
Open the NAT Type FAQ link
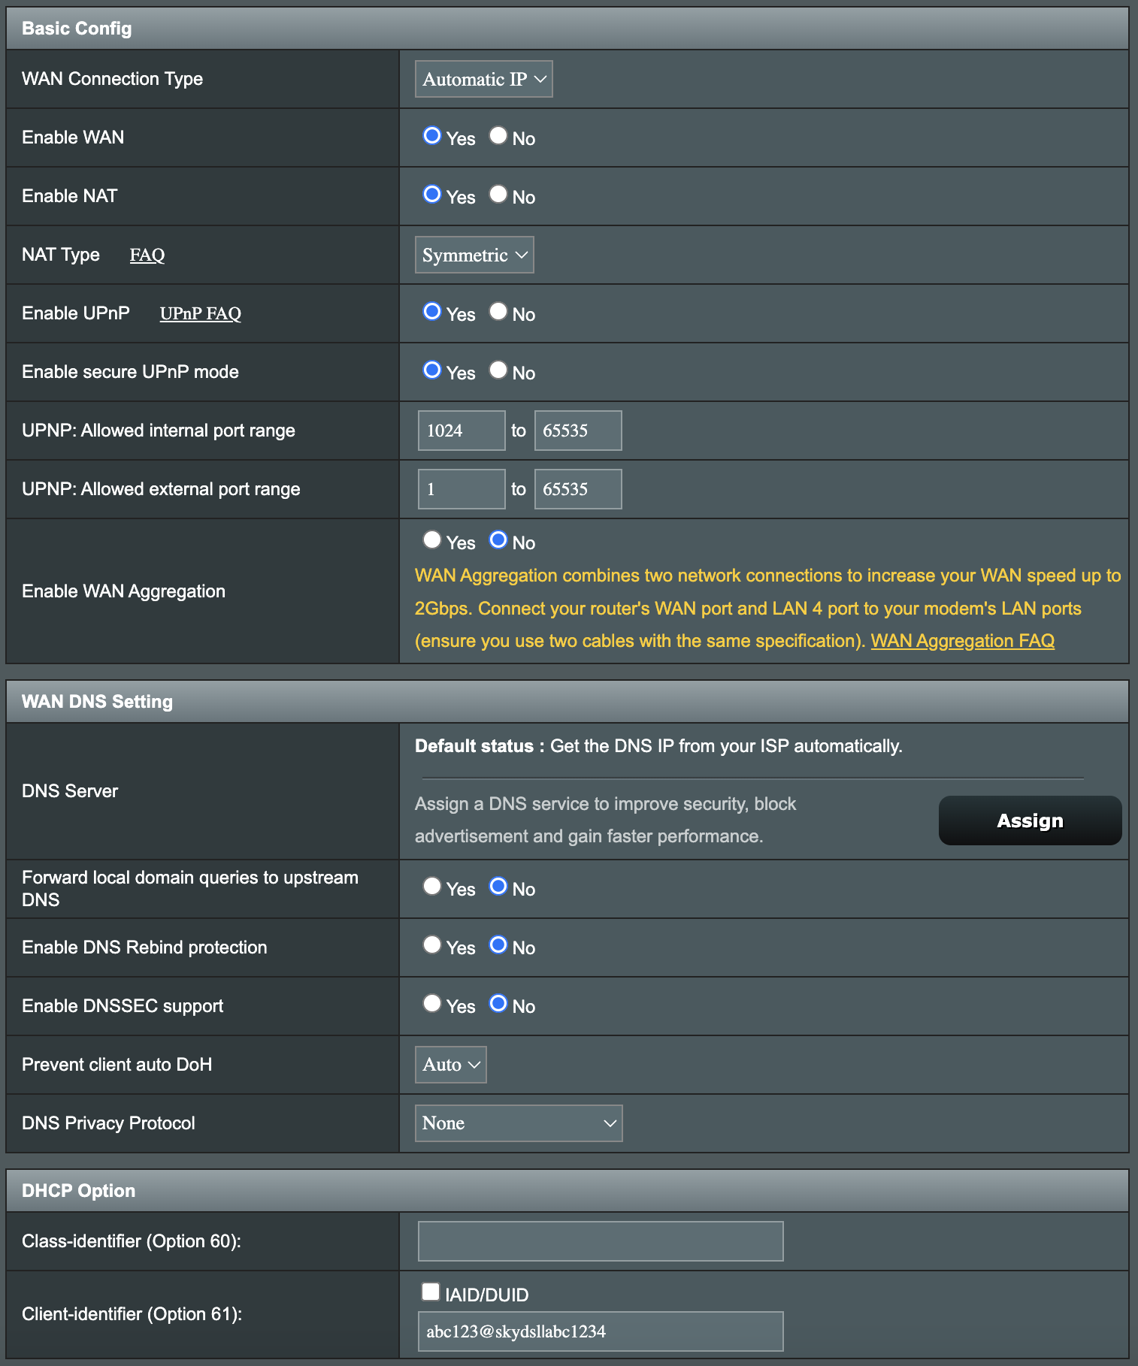(x=147, y=255)
